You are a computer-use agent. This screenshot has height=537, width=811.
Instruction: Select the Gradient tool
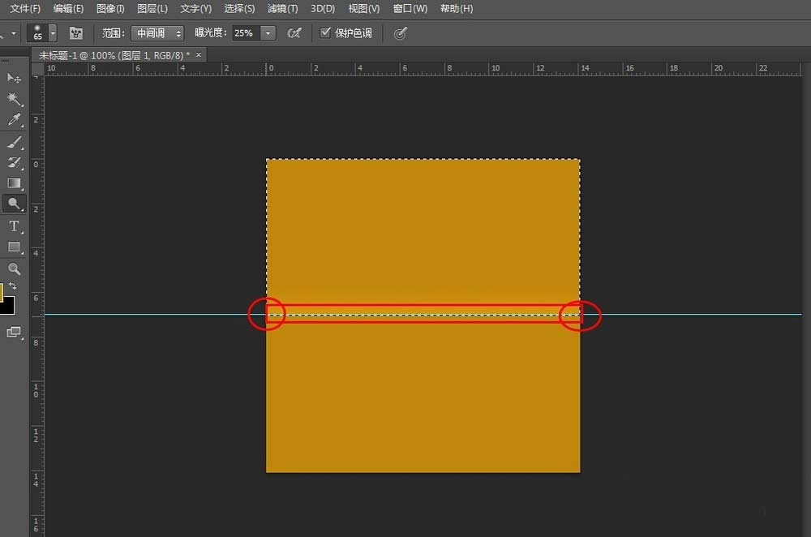tap(14, 183)
